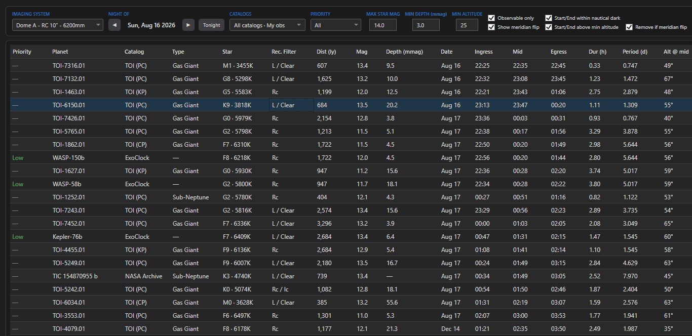Select the TOI-4079.01 planet row
This screenshot has height=336, width=692.
[351, 329]
